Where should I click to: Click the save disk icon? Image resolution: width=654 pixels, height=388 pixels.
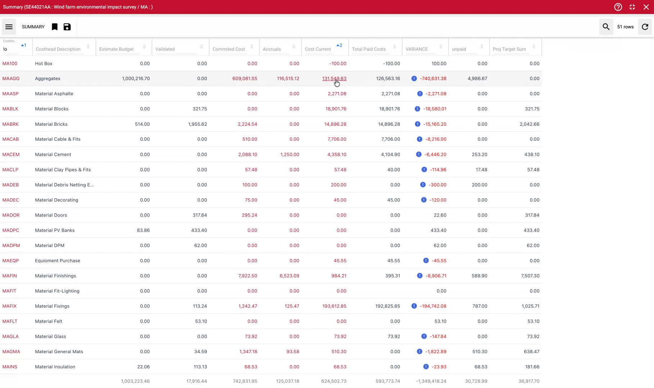pos(67,27)
